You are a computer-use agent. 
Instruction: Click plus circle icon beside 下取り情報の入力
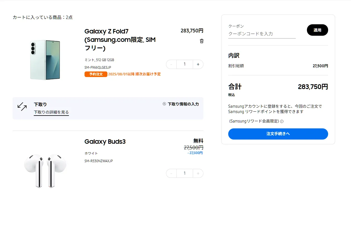[x=164, y=104]
